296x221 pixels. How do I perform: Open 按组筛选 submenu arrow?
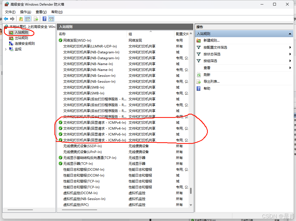coord(290,61)
